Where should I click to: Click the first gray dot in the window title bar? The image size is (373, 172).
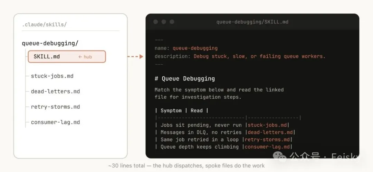pyautogui.click(x=155, y=22)
